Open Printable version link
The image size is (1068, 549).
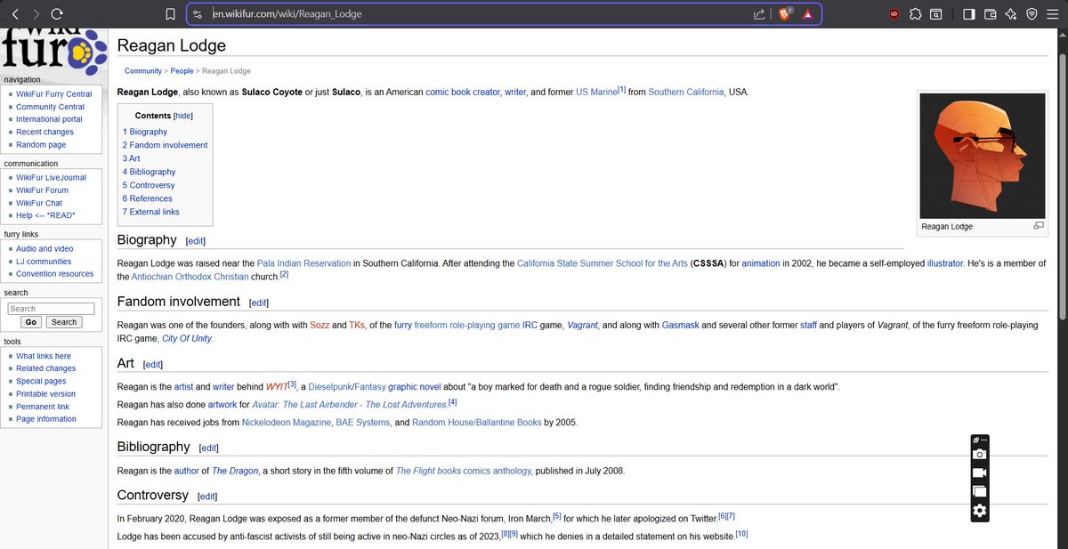pyautogui.click(x=45, y=394)
